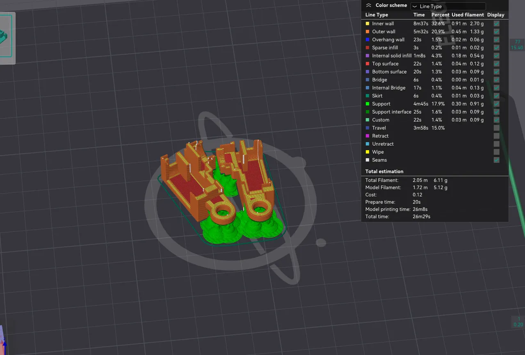525x355 pixels.
Task: Click the Sparse infill color swatch
Action: (367, 48)
